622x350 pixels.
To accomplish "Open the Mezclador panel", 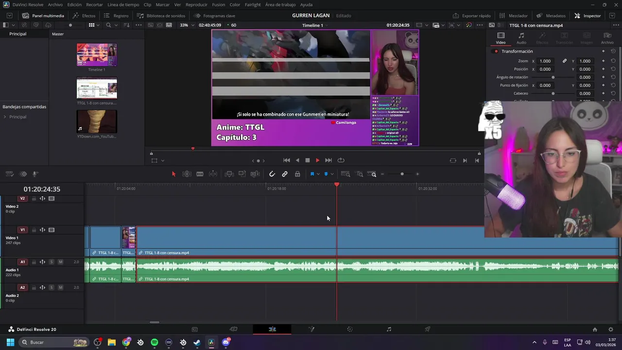I will pos(513,16).
